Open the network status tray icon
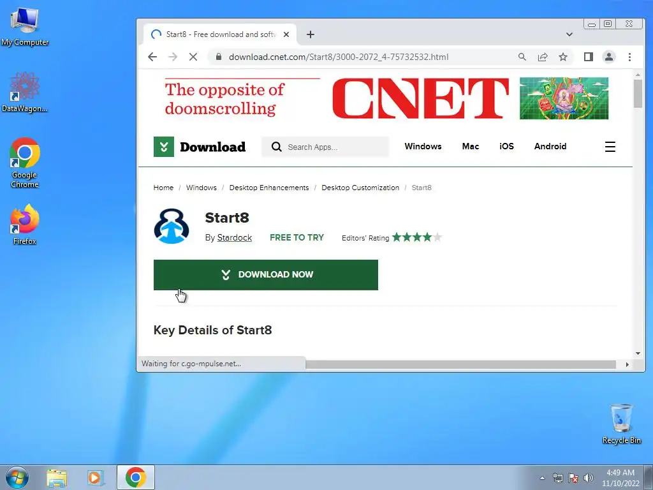653x490 pixels. tap(557, 478)
